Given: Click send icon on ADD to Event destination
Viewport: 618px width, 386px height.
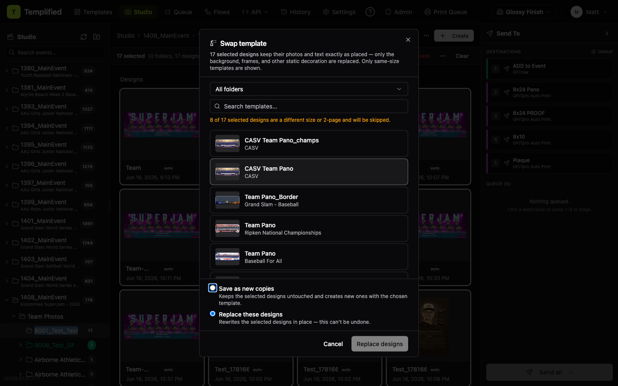Looking at the screenshot, I should (x=506, y=69).
